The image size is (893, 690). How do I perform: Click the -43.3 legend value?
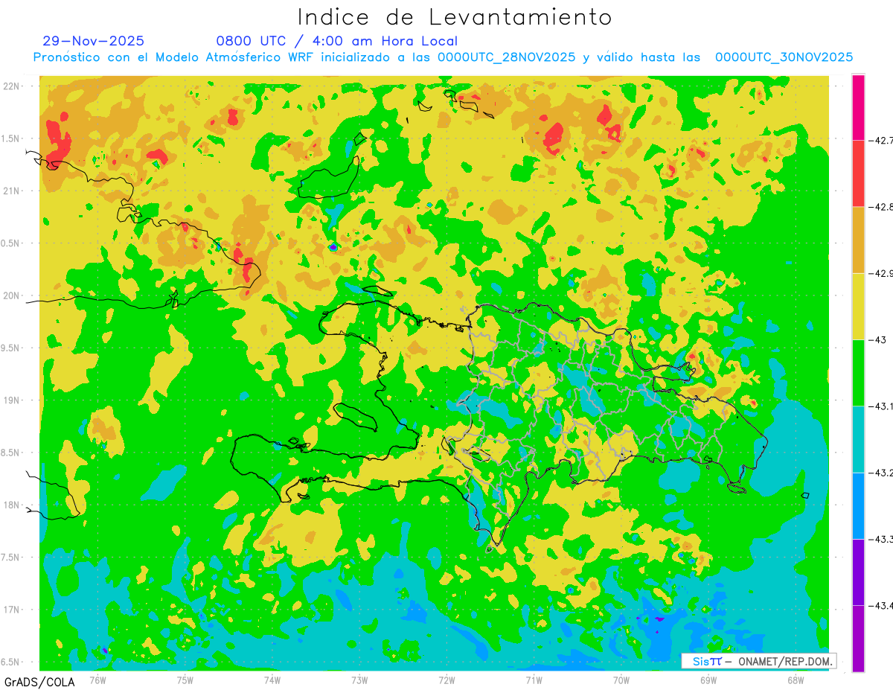click(x=880, y=539)
